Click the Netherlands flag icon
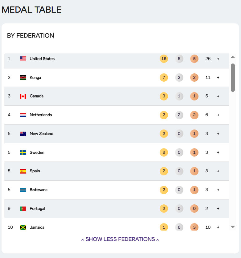 23,115
